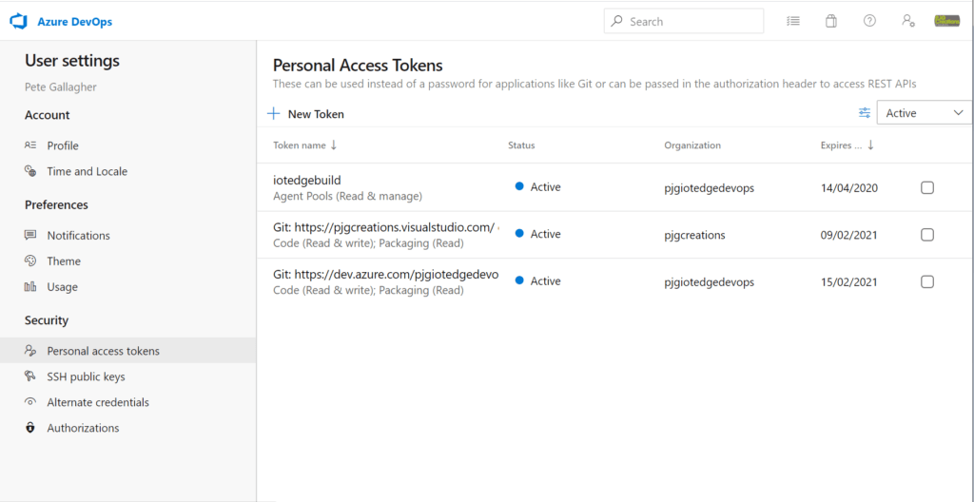Click the Profile card icon in sidebar

coord(30,145)
